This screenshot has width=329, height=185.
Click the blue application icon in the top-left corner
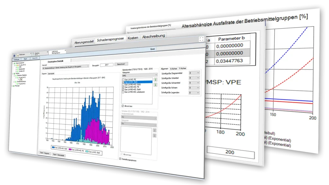14,56
